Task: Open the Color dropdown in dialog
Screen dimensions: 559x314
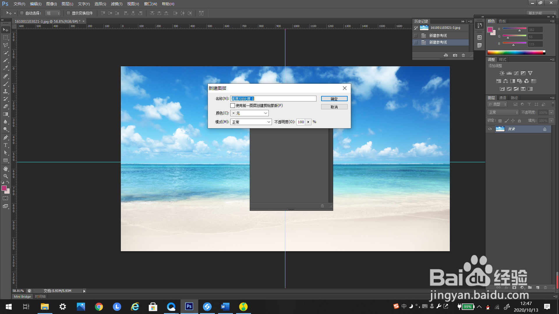Action: pyautogui.click(x=250, y=113)
